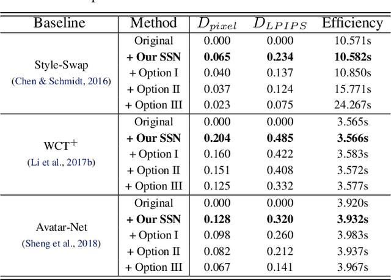Select the 24.267s efficiency cell
Image resolution: width=391 pixels, height=280 pixels.
[352, 105]
